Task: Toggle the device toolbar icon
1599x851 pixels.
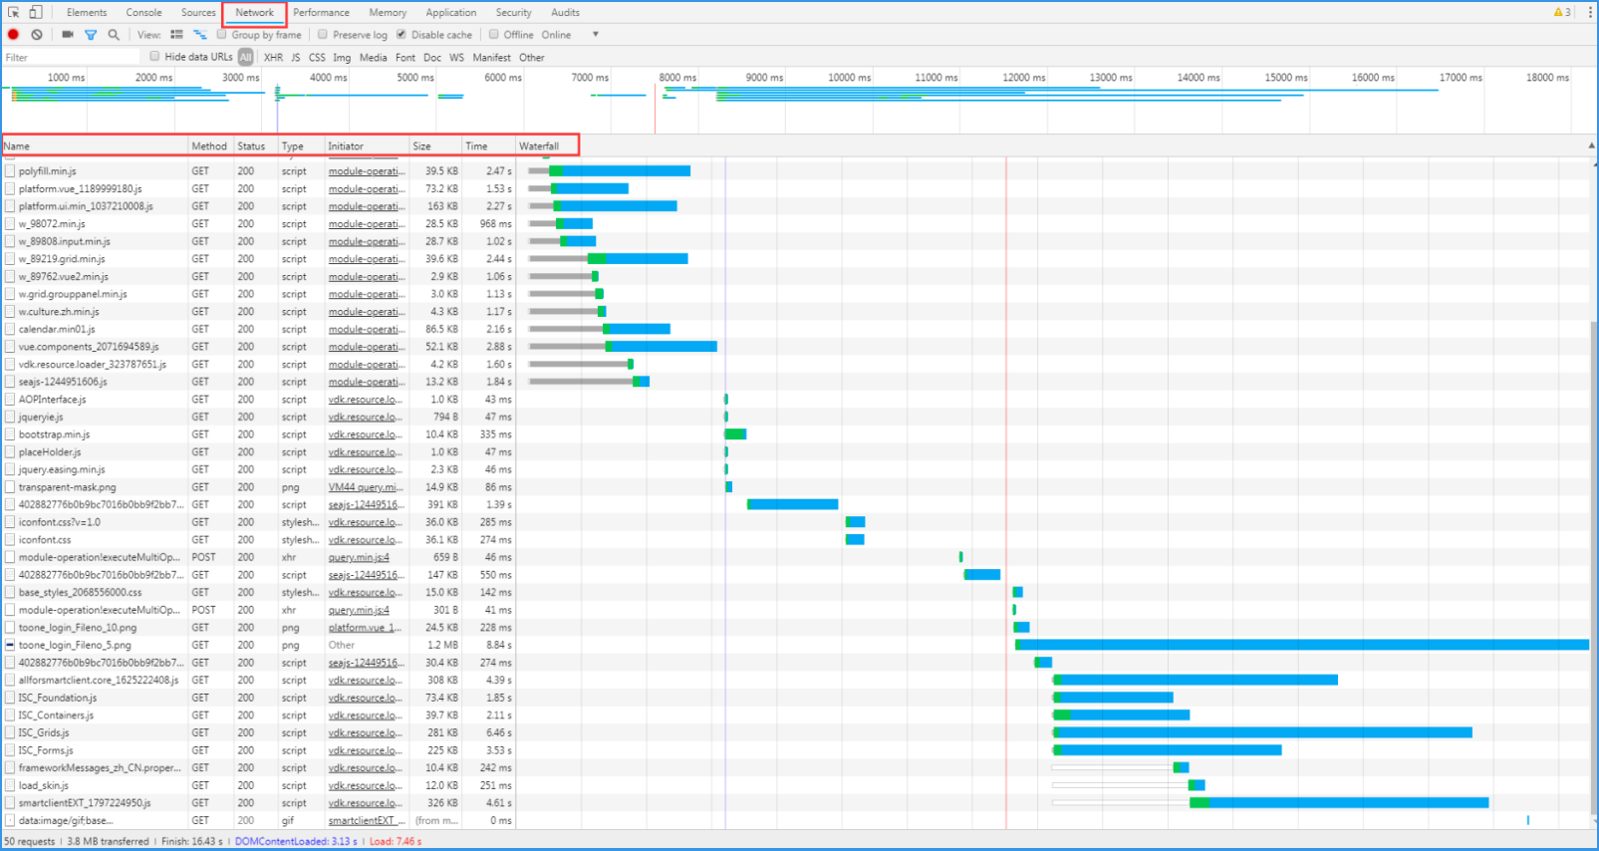Action: pyautogui.click(x=36, y=12)
